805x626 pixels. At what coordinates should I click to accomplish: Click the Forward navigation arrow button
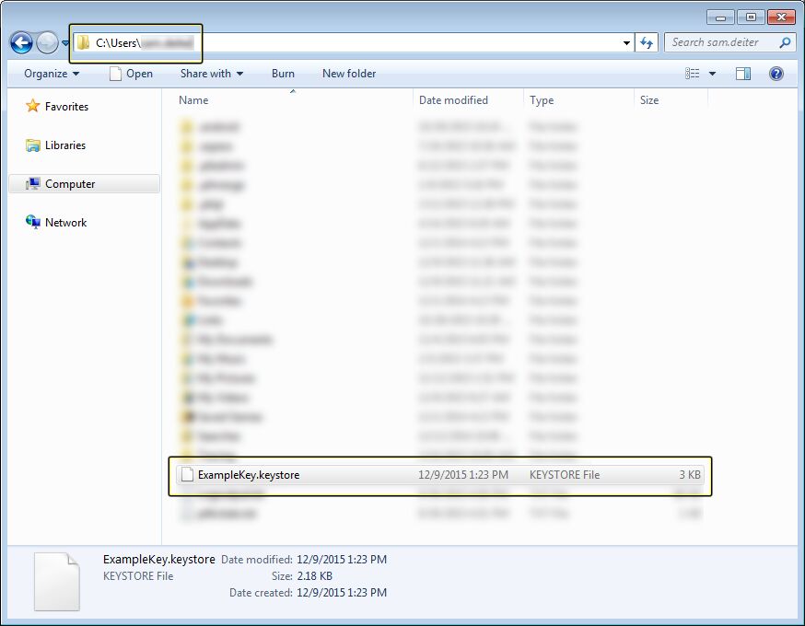pos(47,43)
